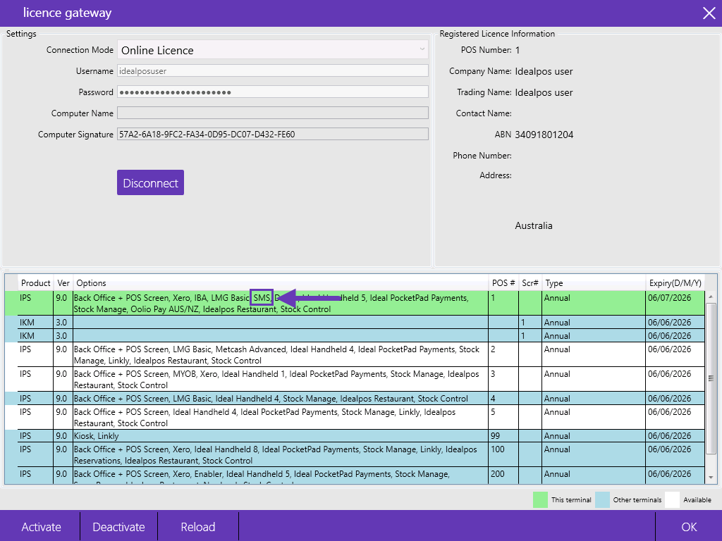Image resolution: width=722 pixels, height=541 pixels.
Task: Close the licence gateway window
Action: coord(709,13)
